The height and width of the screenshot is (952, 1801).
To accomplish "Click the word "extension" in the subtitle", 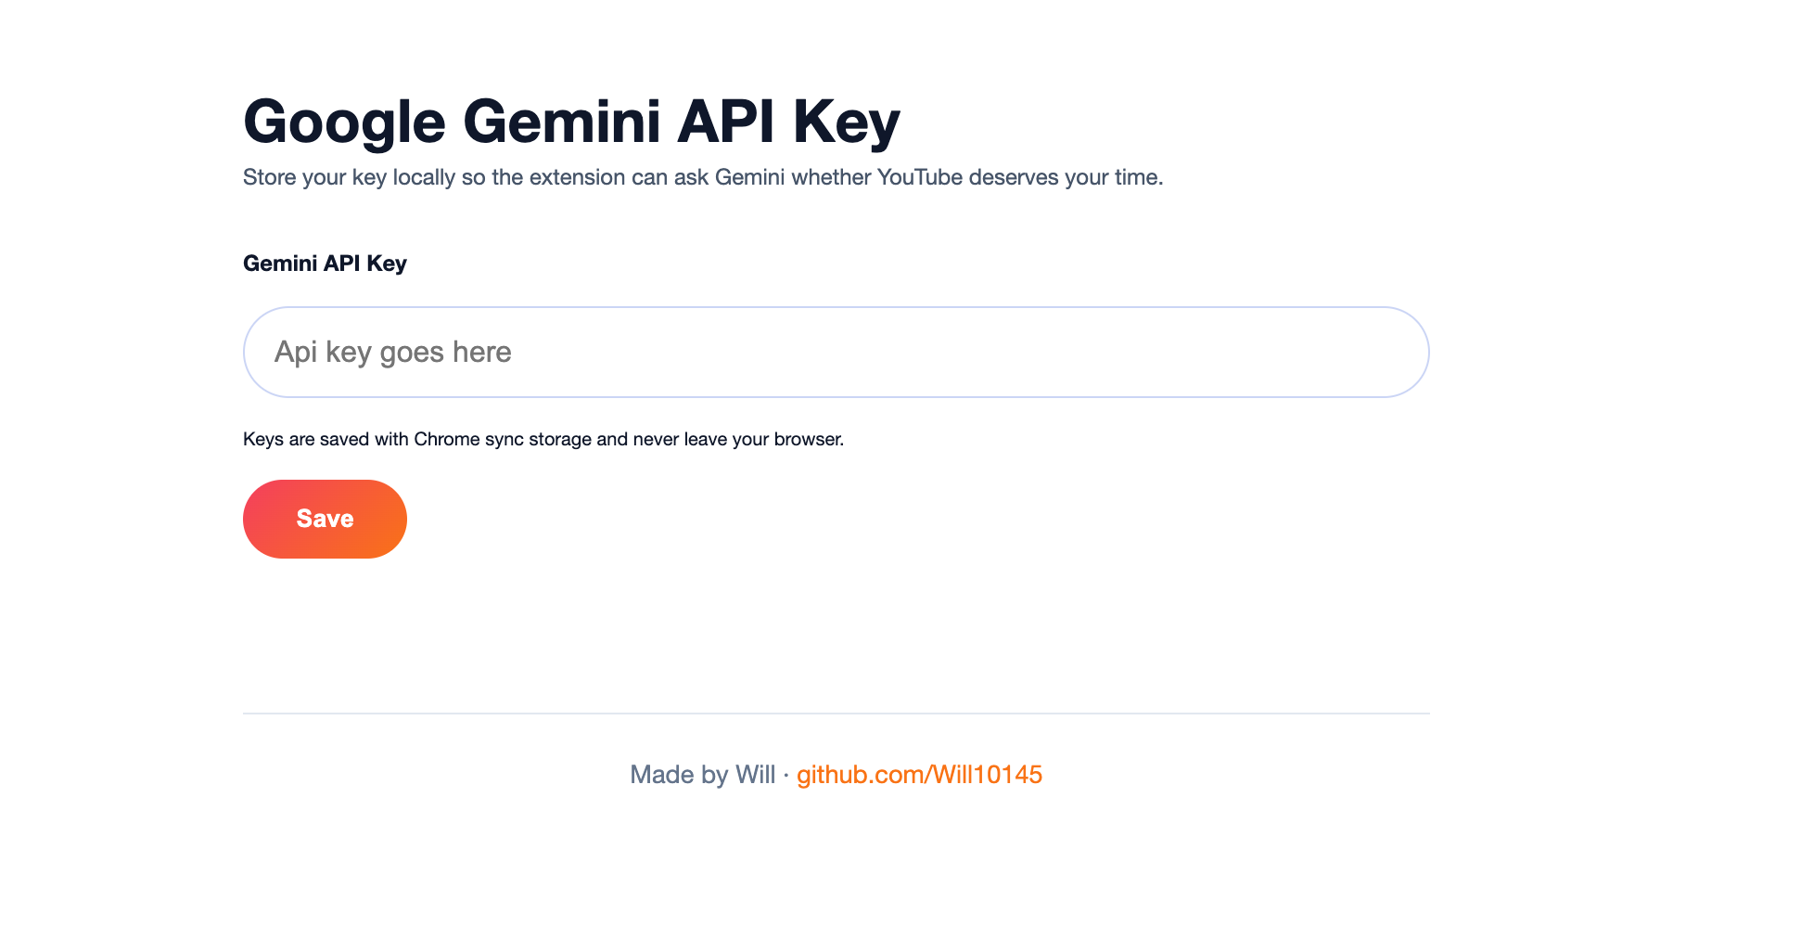I will 577,177.
